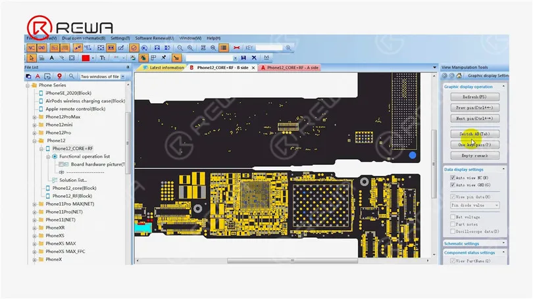Click the Prev pin button
This screenshot has height=299, width=533.
[475, 108]
